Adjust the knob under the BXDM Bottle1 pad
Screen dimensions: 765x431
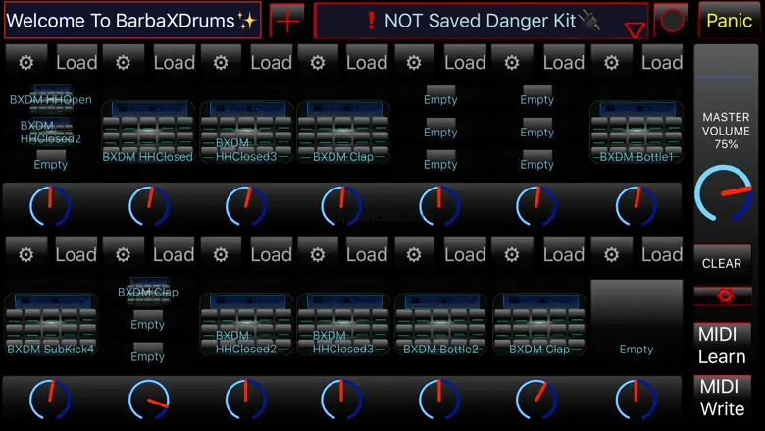point(636,206)
